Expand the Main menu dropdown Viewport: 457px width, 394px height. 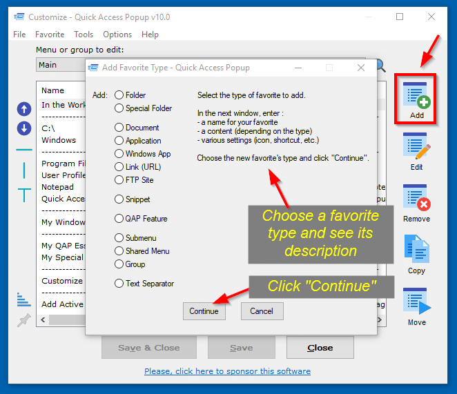(x=61, y=65)
